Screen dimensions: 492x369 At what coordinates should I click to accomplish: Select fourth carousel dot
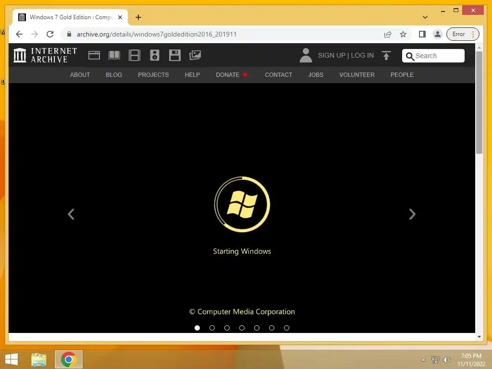click(x=242, y=328)
